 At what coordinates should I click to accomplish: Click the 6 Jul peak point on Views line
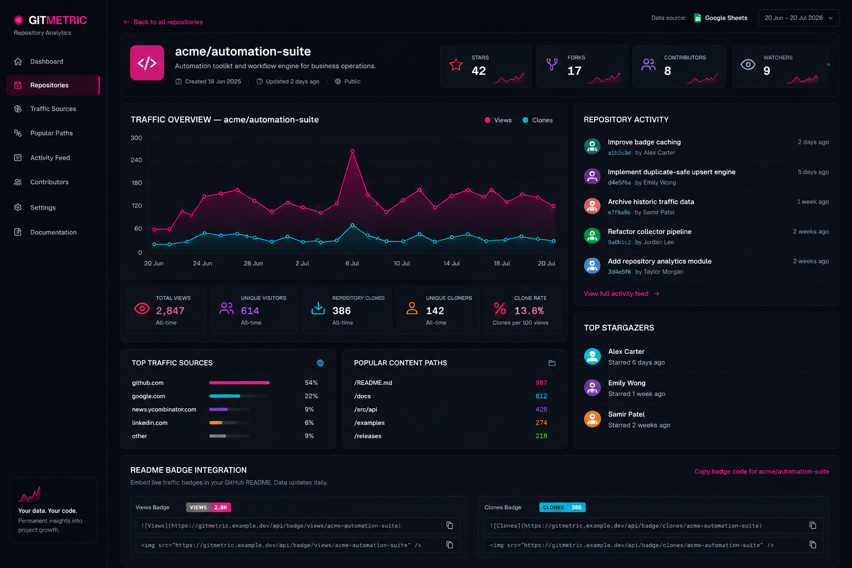352,151
